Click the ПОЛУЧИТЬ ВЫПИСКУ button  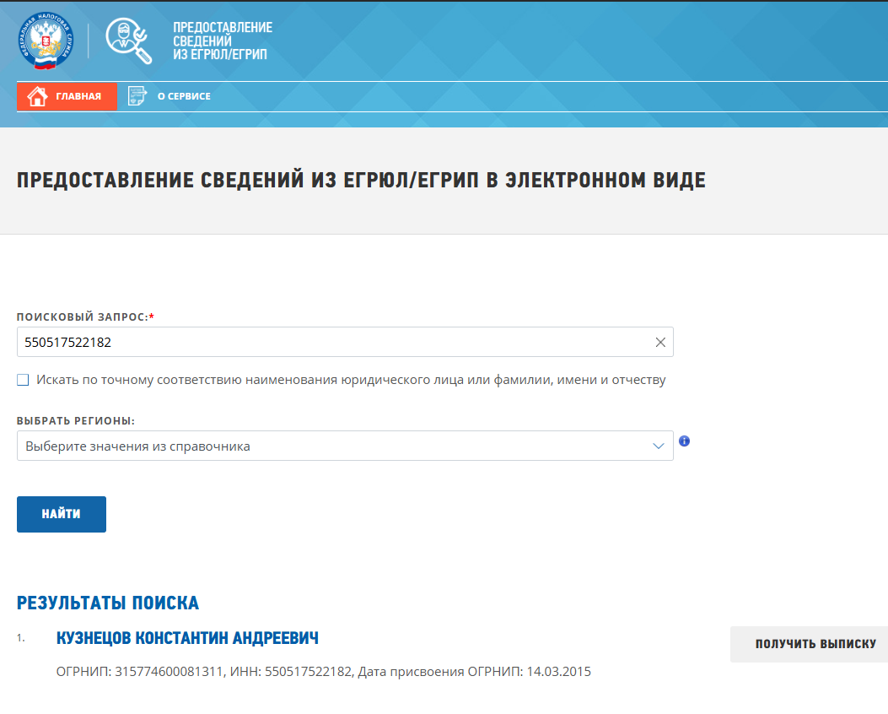click(x=810, y=644)
